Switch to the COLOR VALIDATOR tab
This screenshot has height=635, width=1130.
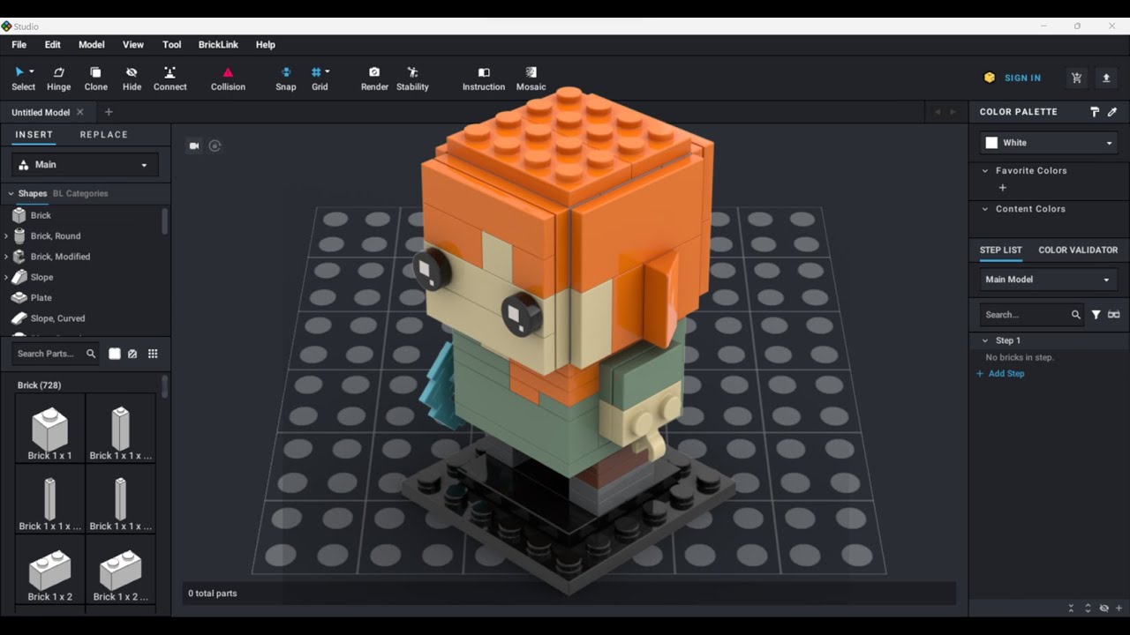[x=1078, y=250]
